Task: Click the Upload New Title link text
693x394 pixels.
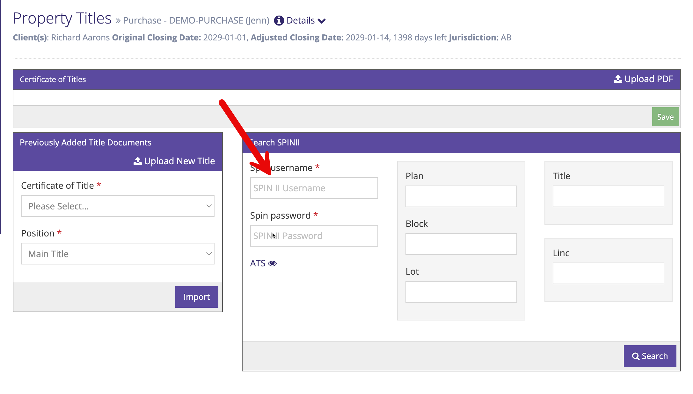Action: [x=179, y=161]
